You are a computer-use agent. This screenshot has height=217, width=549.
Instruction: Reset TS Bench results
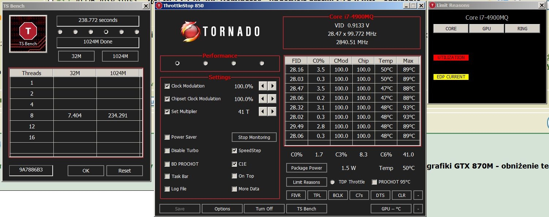(x=125, y=170)
